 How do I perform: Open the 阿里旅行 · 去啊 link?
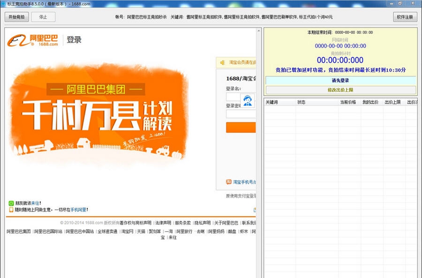[x=190, y=232]
